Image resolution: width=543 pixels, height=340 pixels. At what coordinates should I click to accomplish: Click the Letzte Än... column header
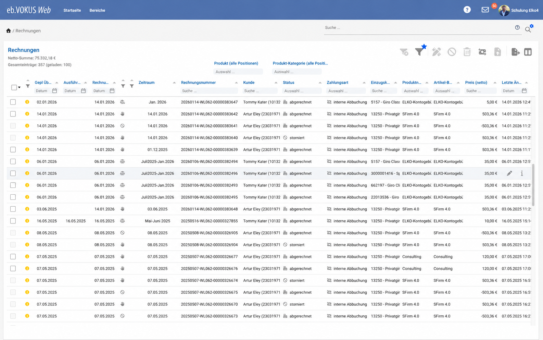[x=512, y=83]
